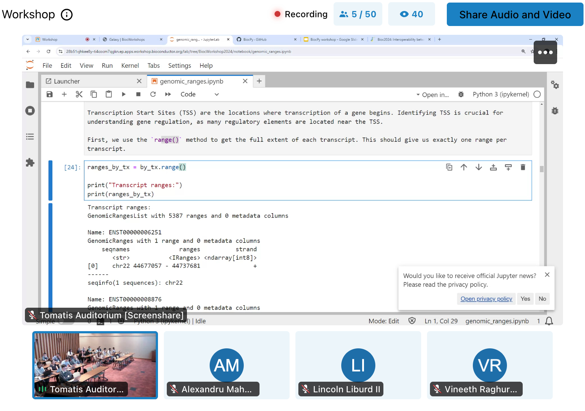Toggle the 40 viewers eye button
Image resolution: width=585 pixels, height=411 pixels.
tap(411, 14)
